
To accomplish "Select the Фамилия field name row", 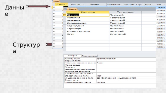I will pyautogui.click(x=88, y=18).
